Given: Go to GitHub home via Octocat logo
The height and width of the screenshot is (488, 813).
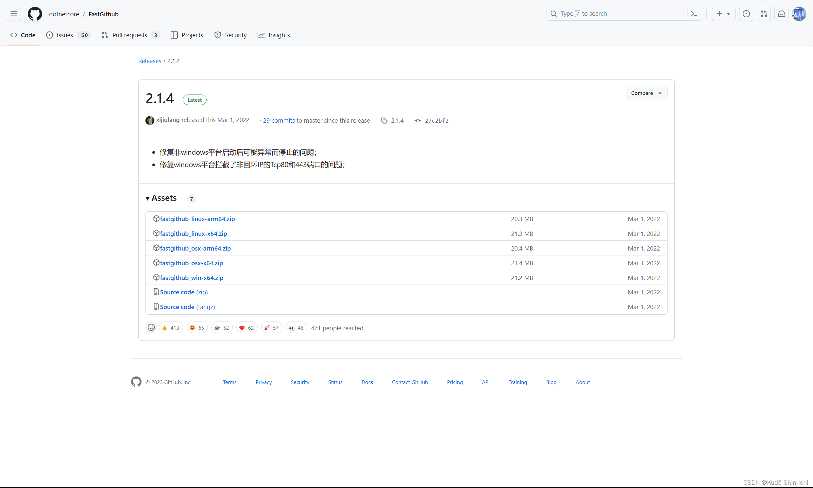Looking at the screenshot, I should [35, 14].
